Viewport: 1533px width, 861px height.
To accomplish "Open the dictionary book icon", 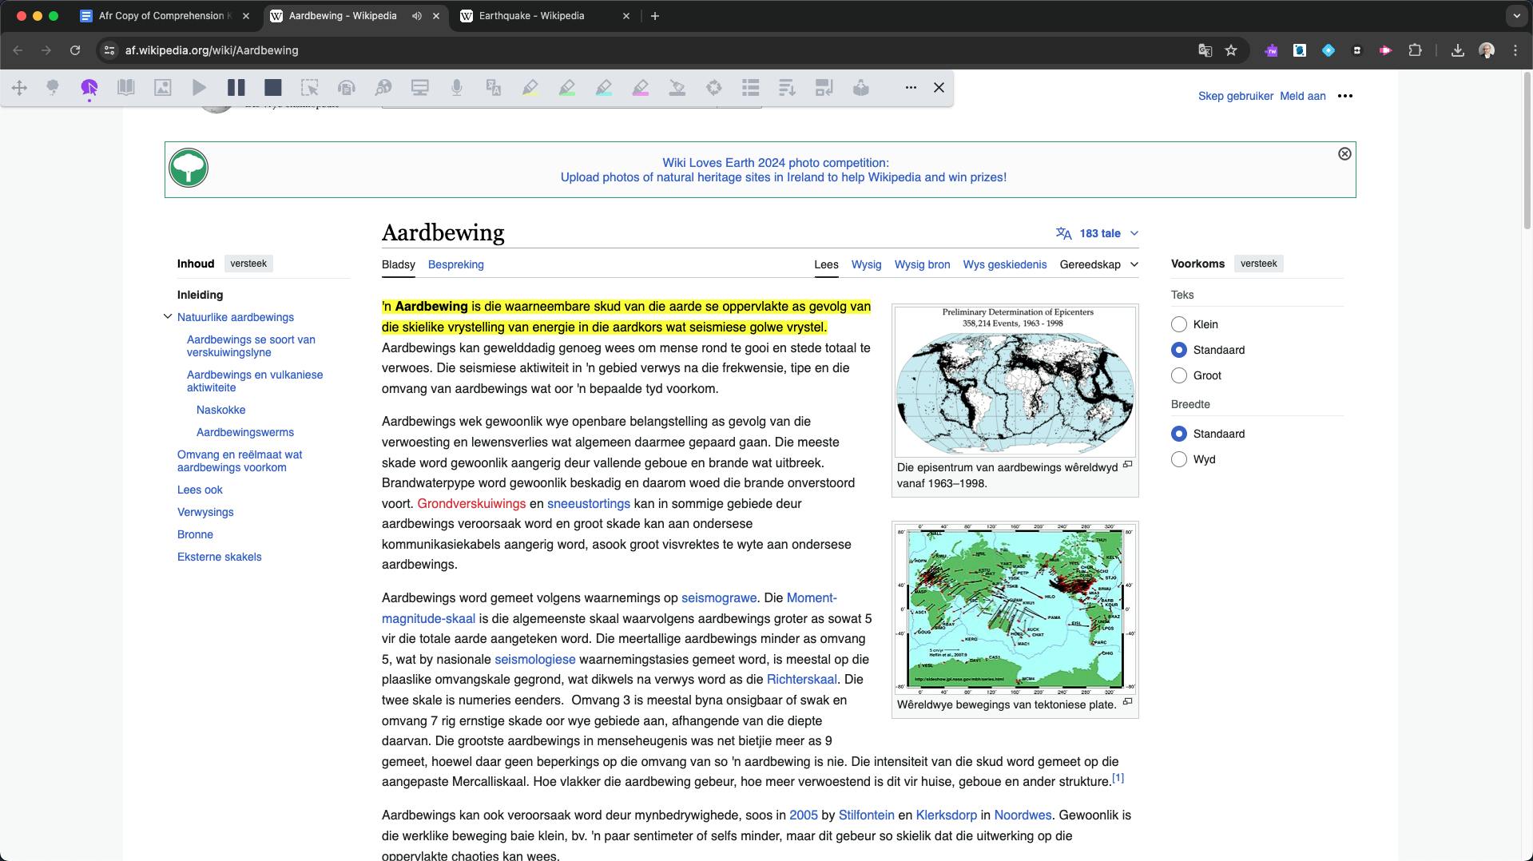I will [126, 88].
